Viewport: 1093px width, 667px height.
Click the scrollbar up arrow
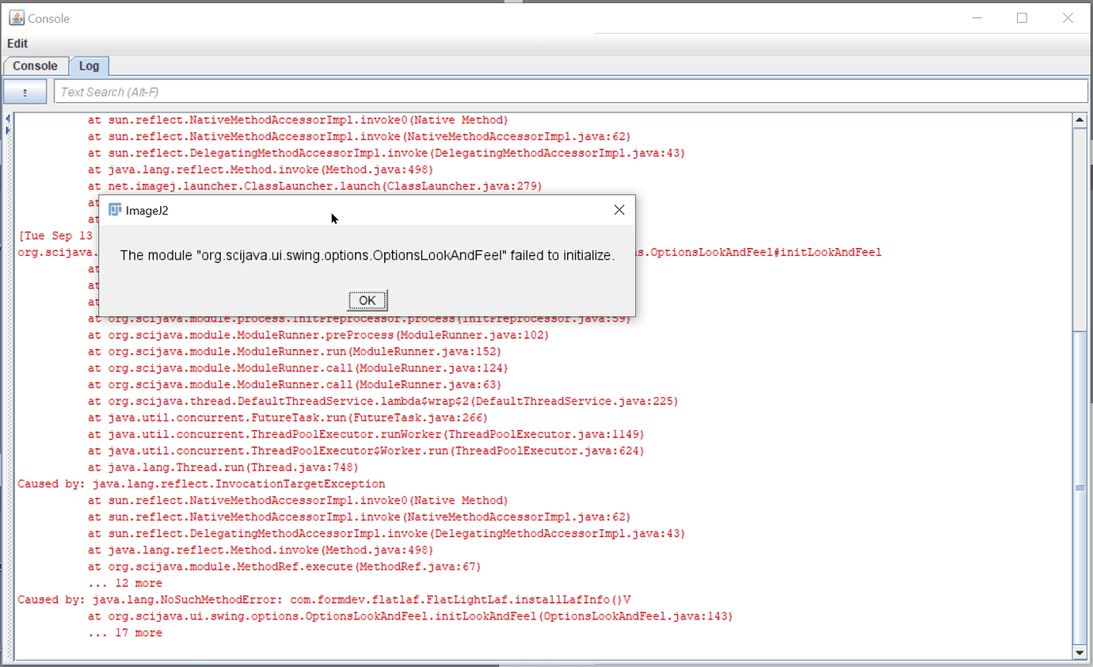click(x=1080, y=119)
